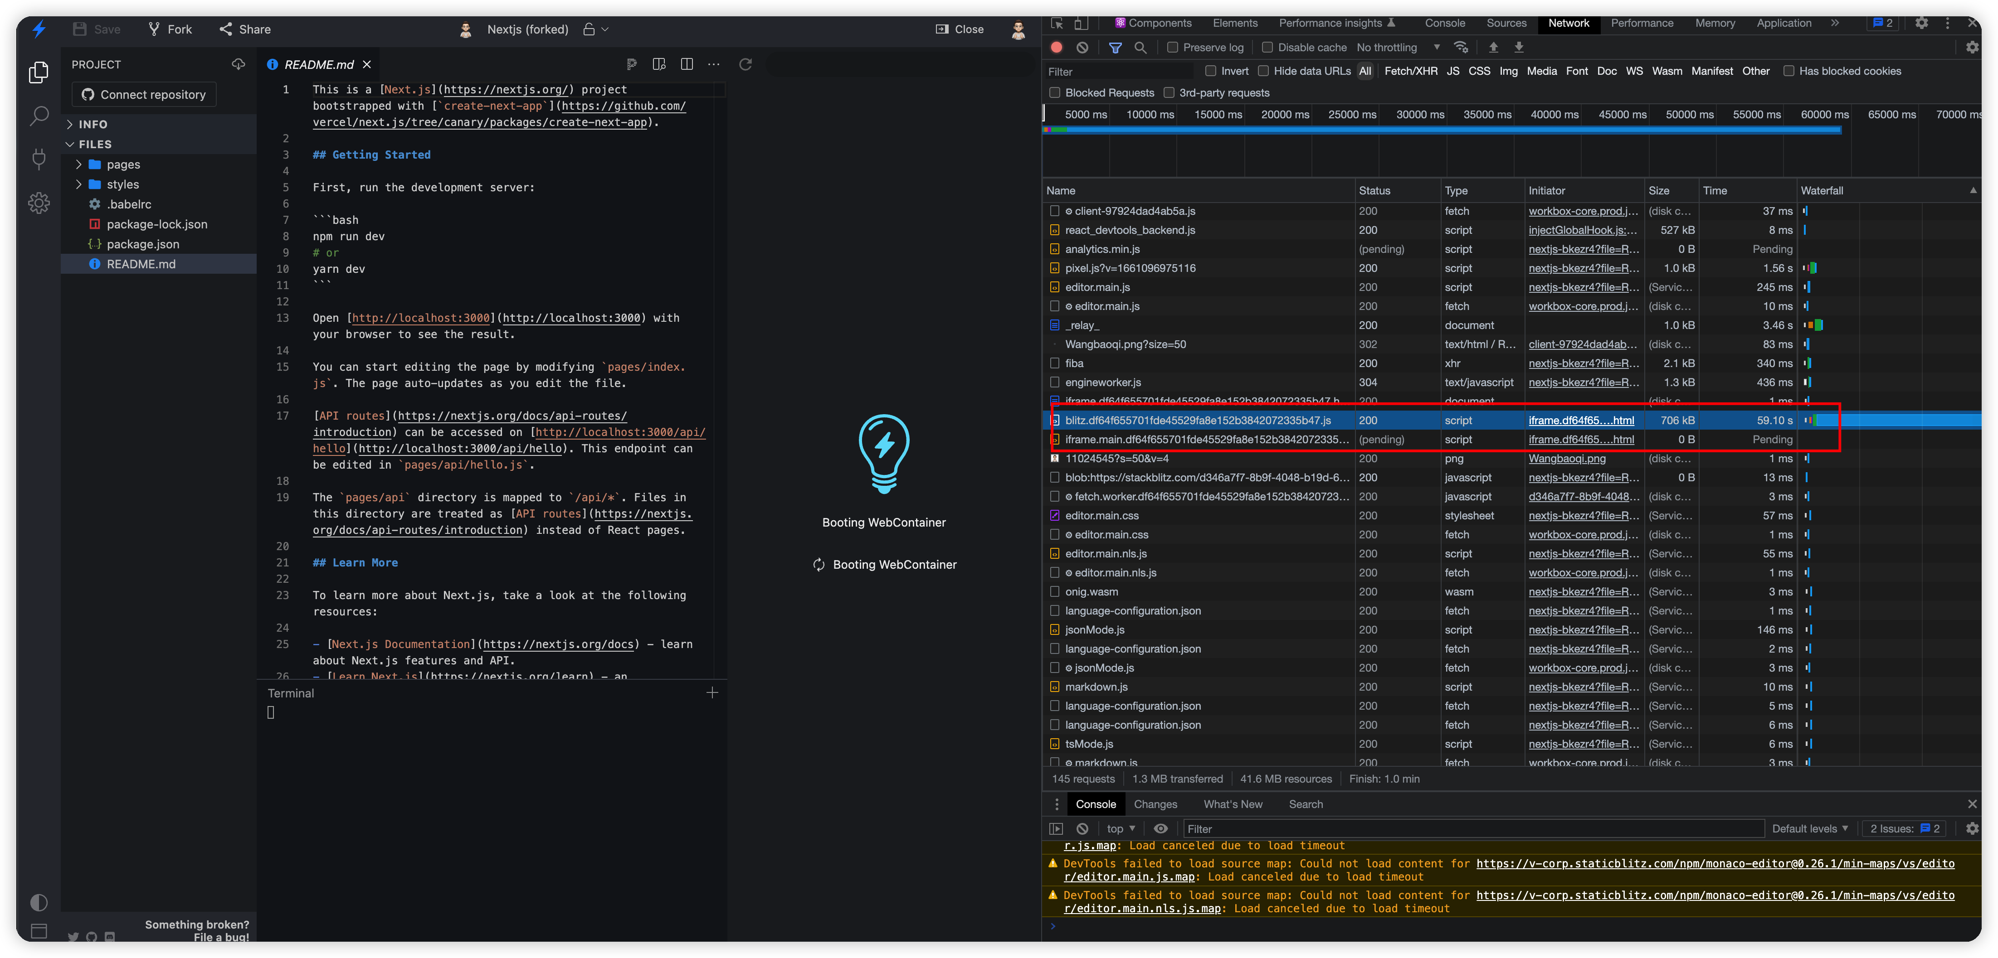Stop recording network log (red record icon)
1998x958 pixels.
point(1057,47)
